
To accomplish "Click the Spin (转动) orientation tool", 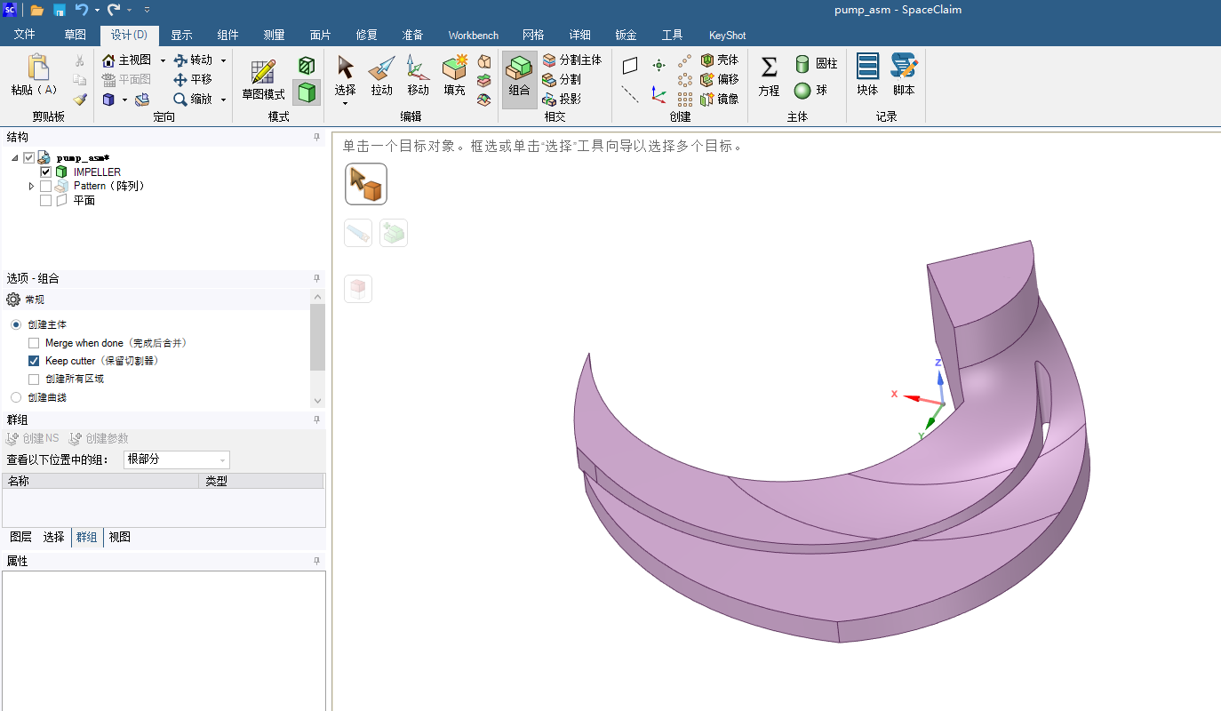I will tap(193, 60).
